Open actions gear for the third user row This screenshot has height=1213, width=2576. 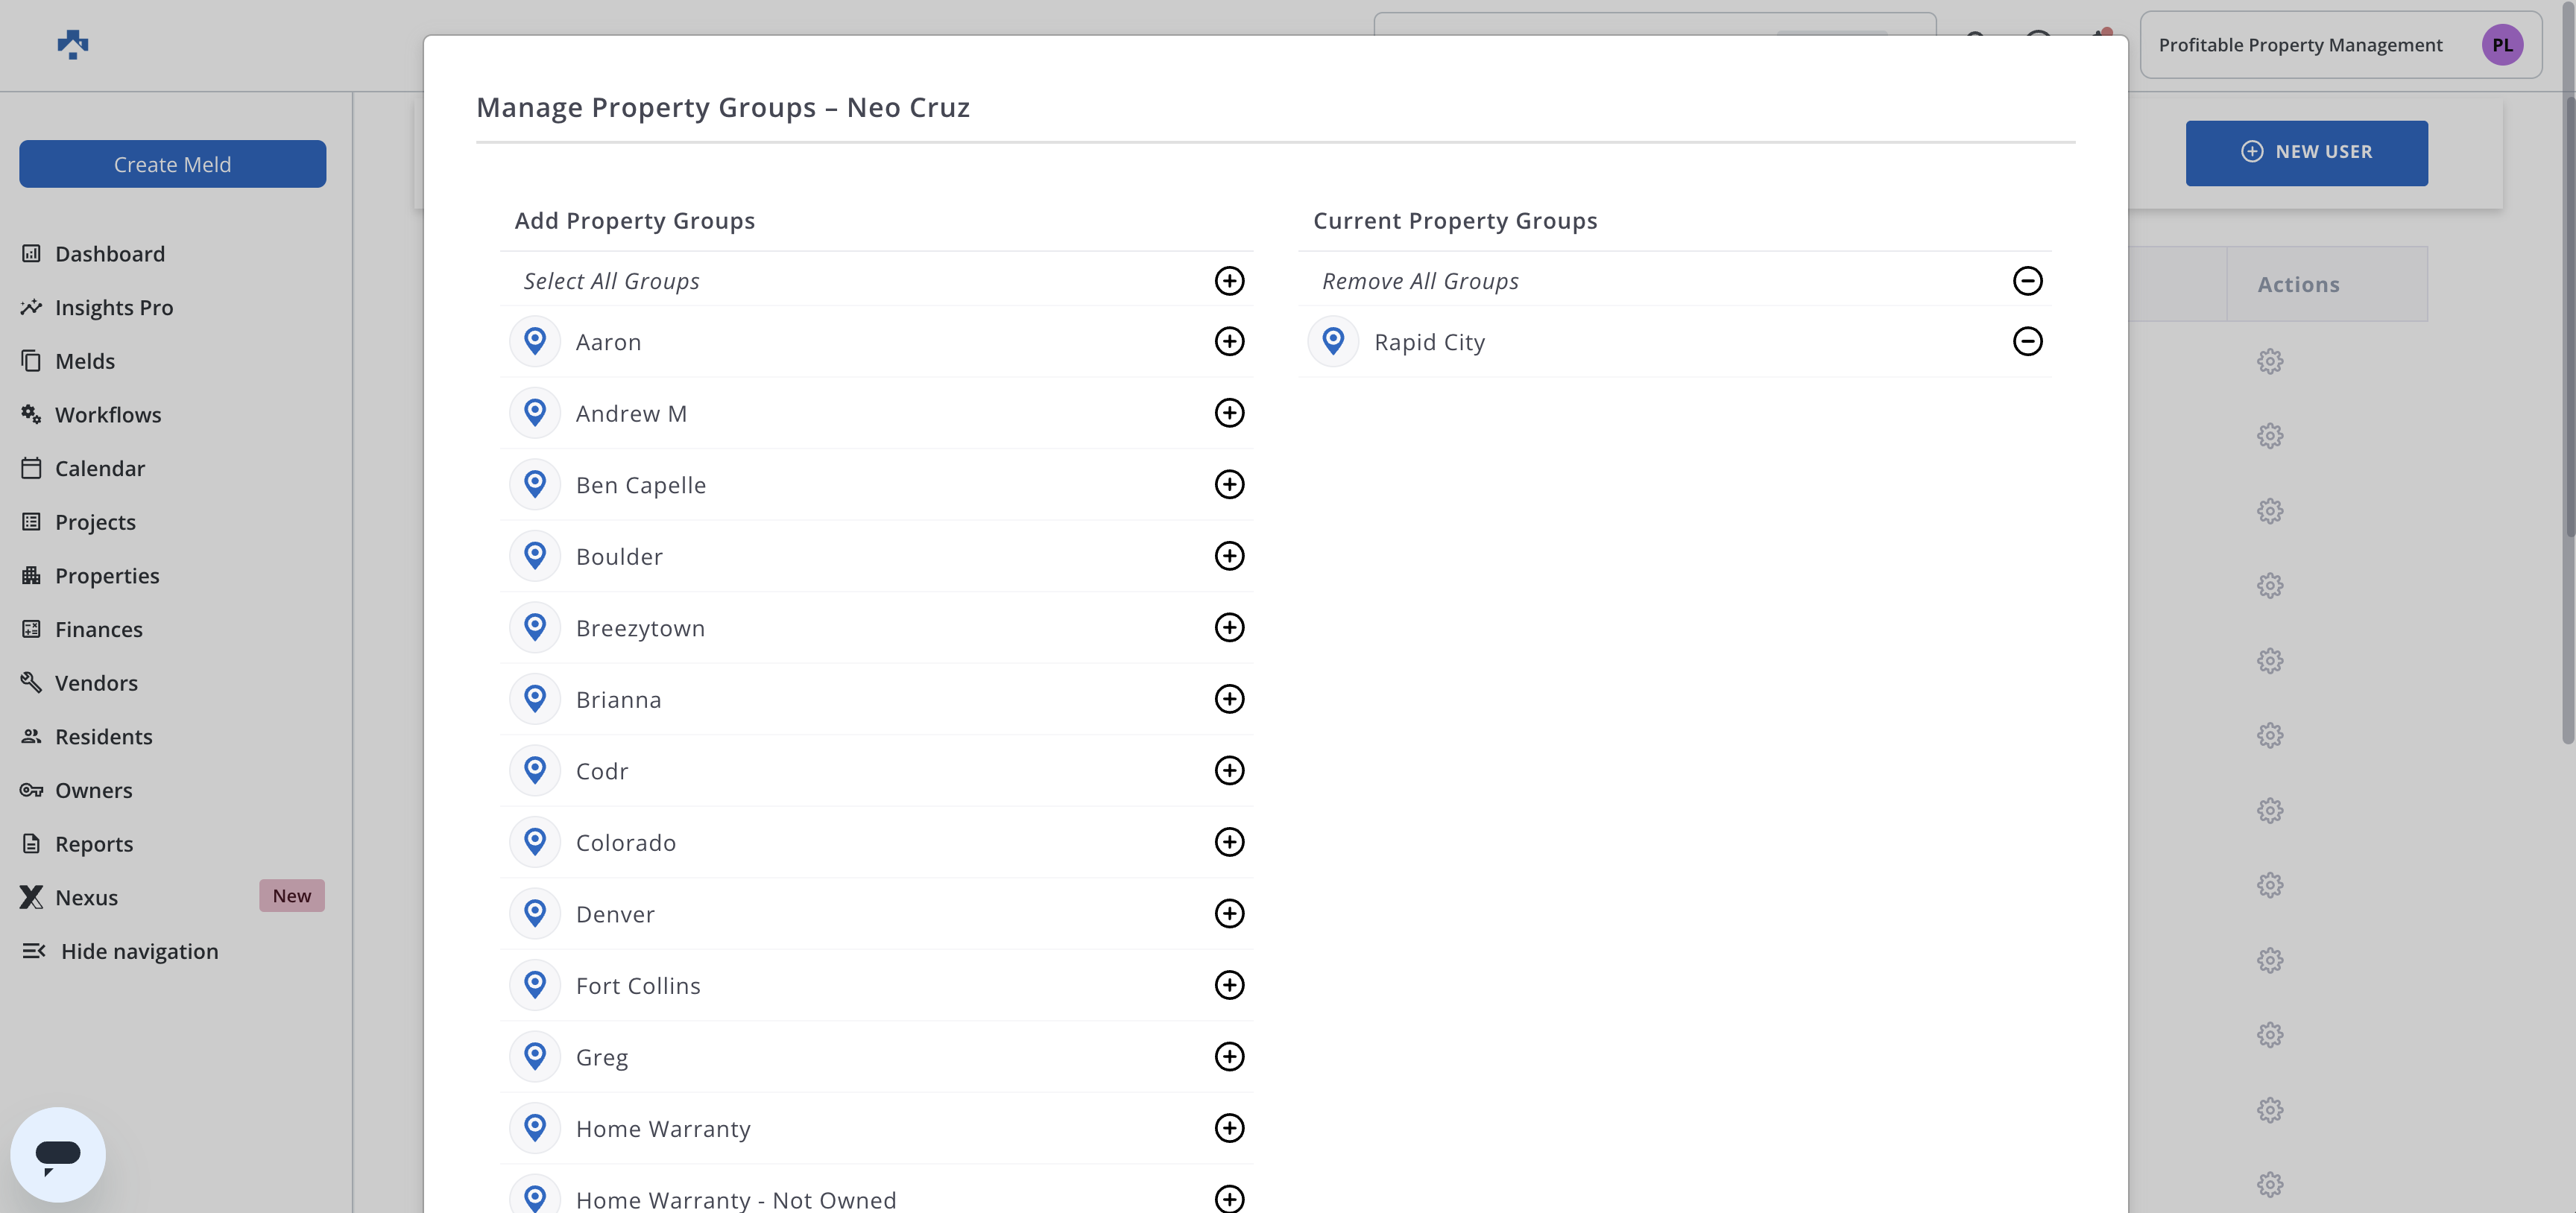2269,511
